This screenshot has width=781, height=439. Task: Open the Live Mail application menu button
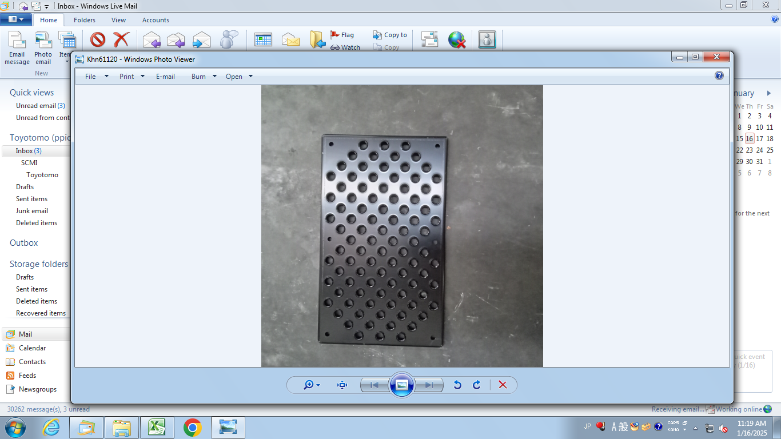[x=16, y=19]
